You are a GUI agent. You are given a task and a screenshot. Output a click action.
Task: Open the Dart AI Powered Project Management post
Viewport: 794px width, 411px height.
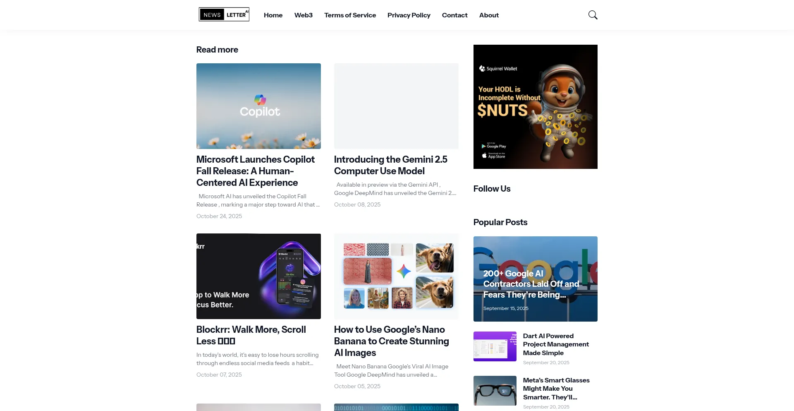click(x=556, y=344)
